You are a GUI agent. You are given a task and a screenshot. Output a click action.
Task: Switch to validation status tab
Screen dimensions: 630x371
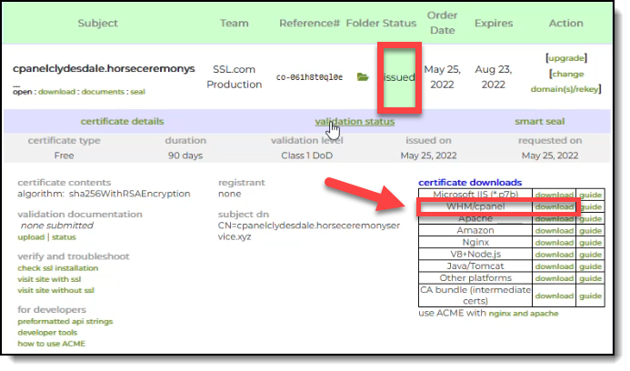354,121
